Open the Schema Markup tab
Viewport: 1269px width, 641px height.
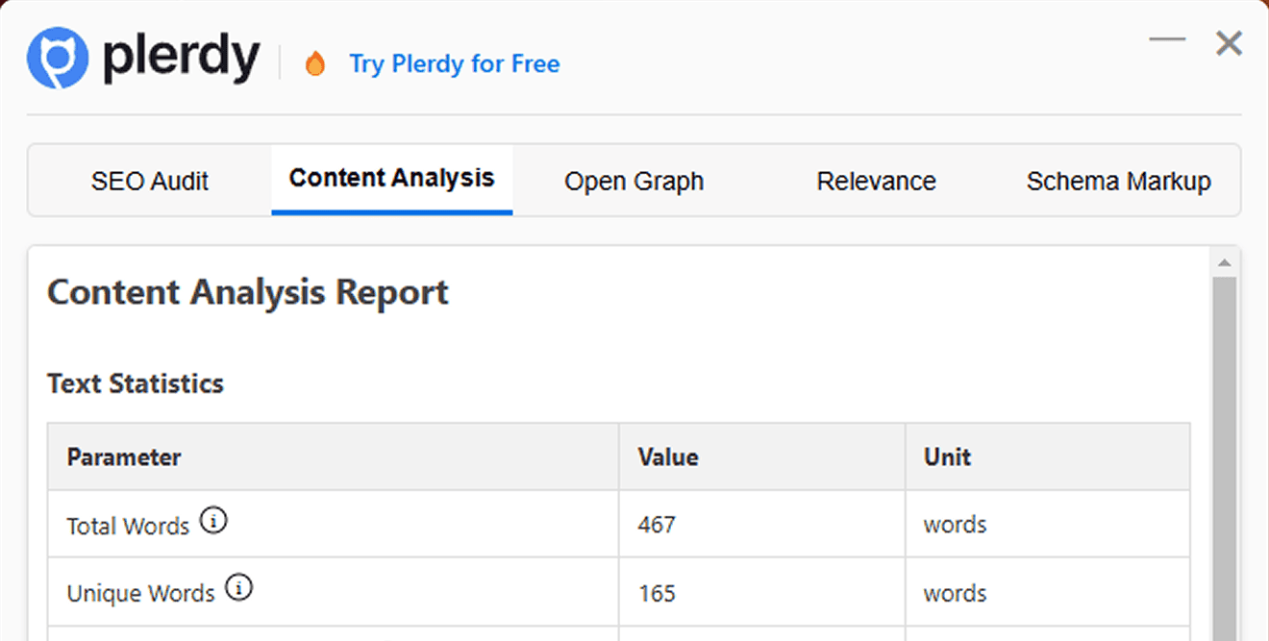(x=1119, y=181)
